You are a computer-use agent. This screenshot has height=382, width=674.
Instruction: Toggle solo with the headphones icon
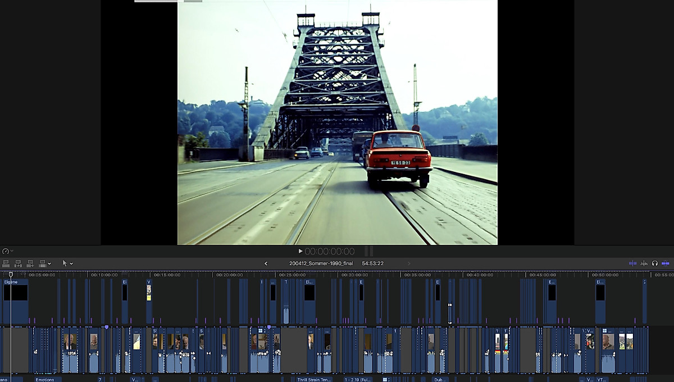point(654,263)
